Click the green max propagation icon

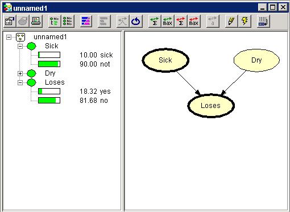168,21
